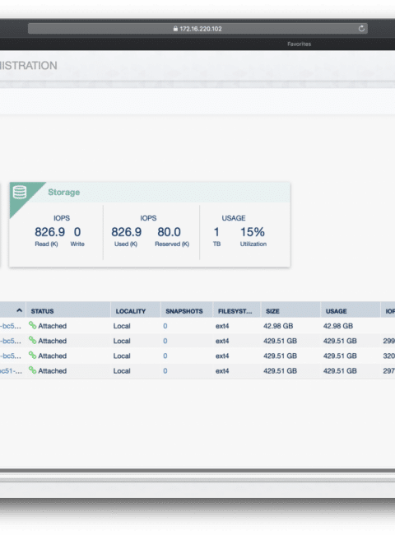Sort by the SNAPSHOTS column header
Image resolution: width=395 pixels, height=535 pixels.
(x=184, y=311)
